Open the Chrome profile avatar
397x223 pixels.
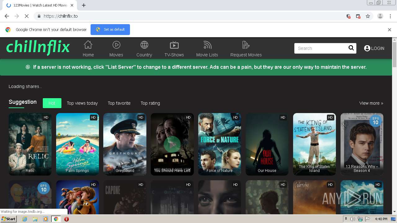click(380, 16)
